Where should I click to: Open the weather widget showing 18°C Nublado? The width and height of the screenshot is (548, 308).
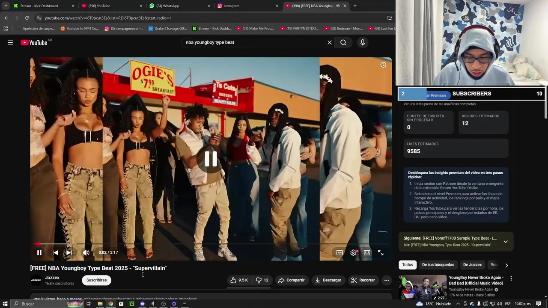click(433, 304)
